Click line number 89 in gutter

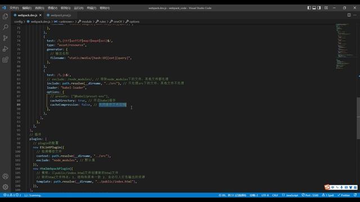(x=19, y=105)
